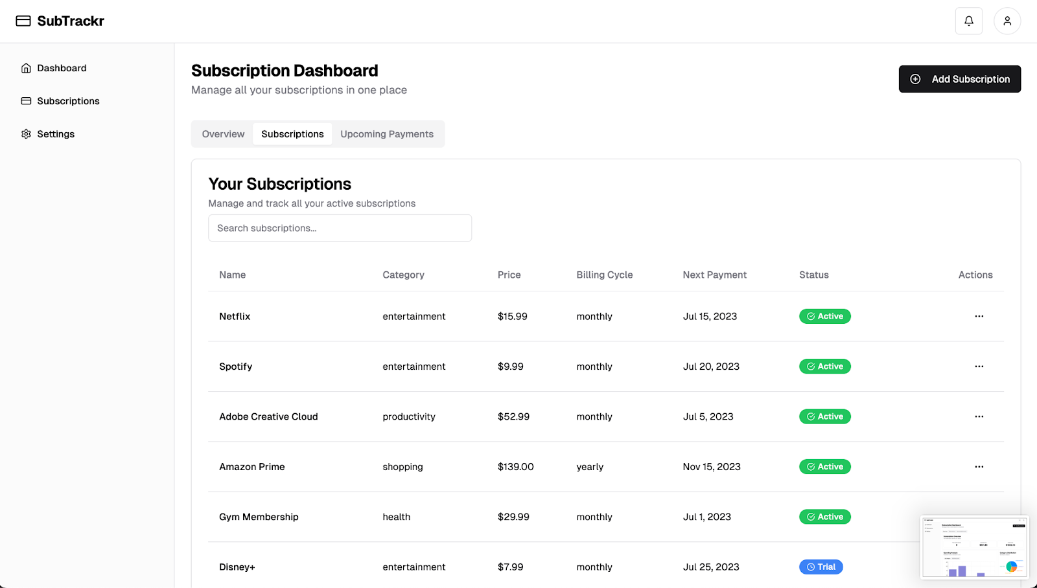Viewport: 1037px width, 588px height.
Task: Select the Subscriptions tab
Action: point(292,134)
